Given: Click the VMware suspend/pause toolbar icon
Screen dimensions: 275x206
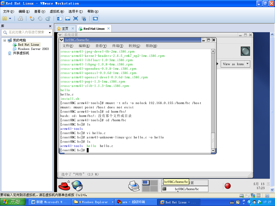Looking at the screenshot, I should point(5,19).
